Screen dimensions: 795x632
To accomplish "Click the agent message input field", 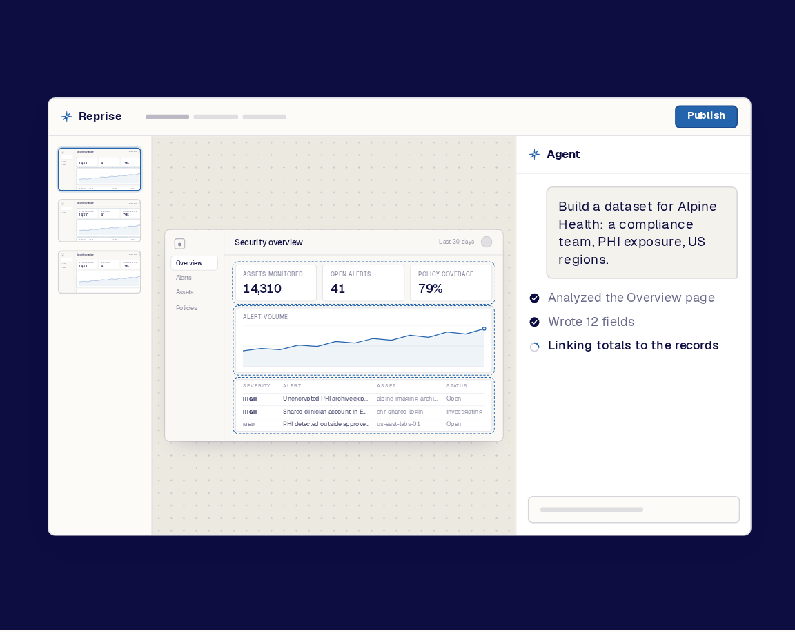I will point(634,509).
